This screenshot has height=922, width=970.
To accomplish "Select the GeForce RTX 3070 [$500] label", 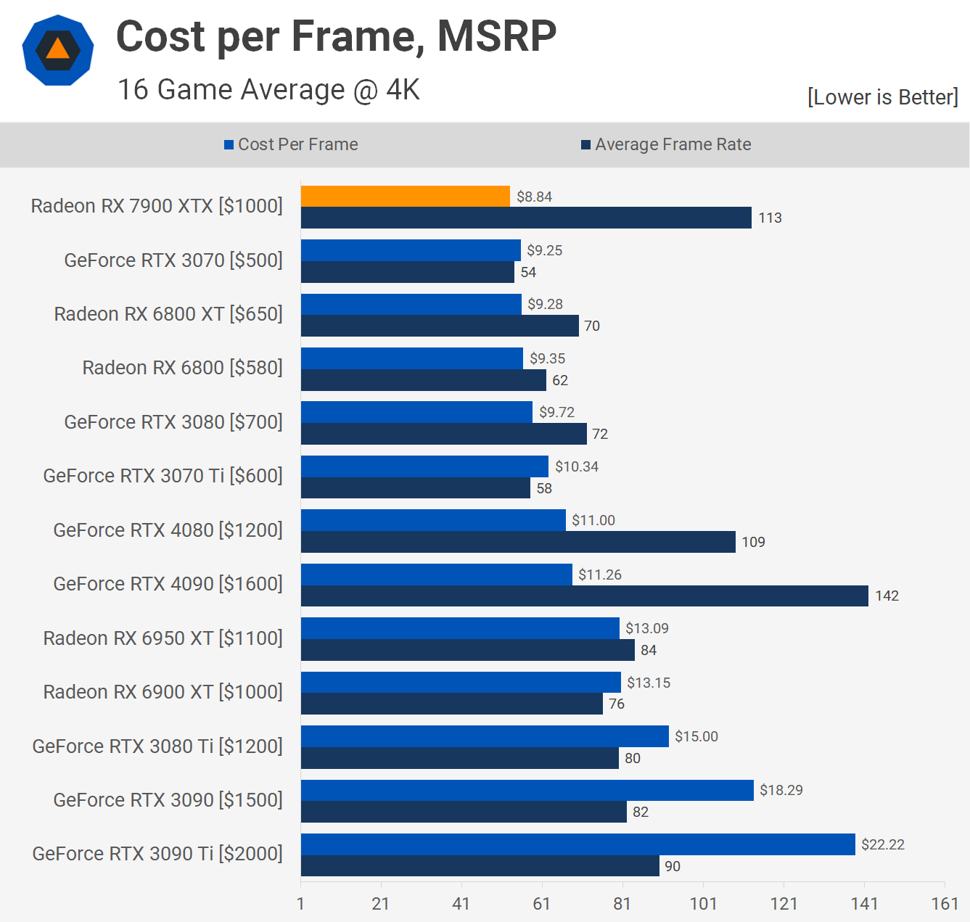I will [173, 260].
